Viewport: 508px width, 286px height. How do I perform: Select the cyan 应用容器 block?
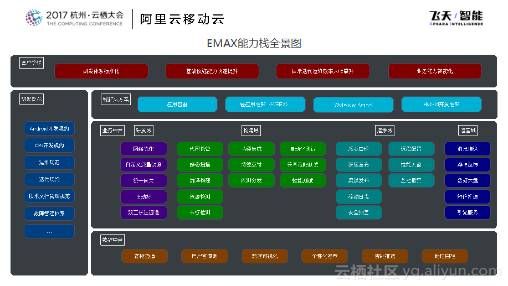click(x=177, y=105)
